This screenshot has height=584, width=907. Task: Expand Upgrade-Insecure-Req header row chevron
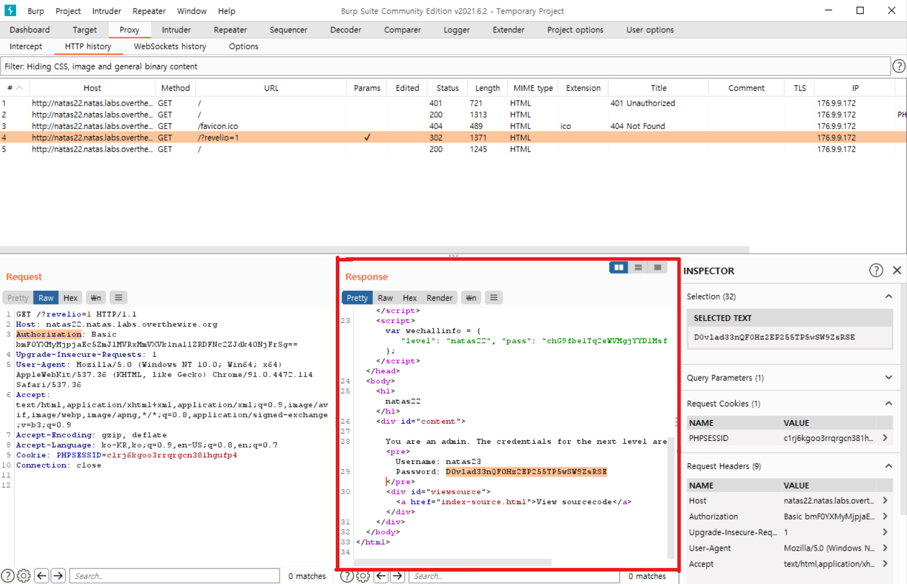click(x=885, y=532)
